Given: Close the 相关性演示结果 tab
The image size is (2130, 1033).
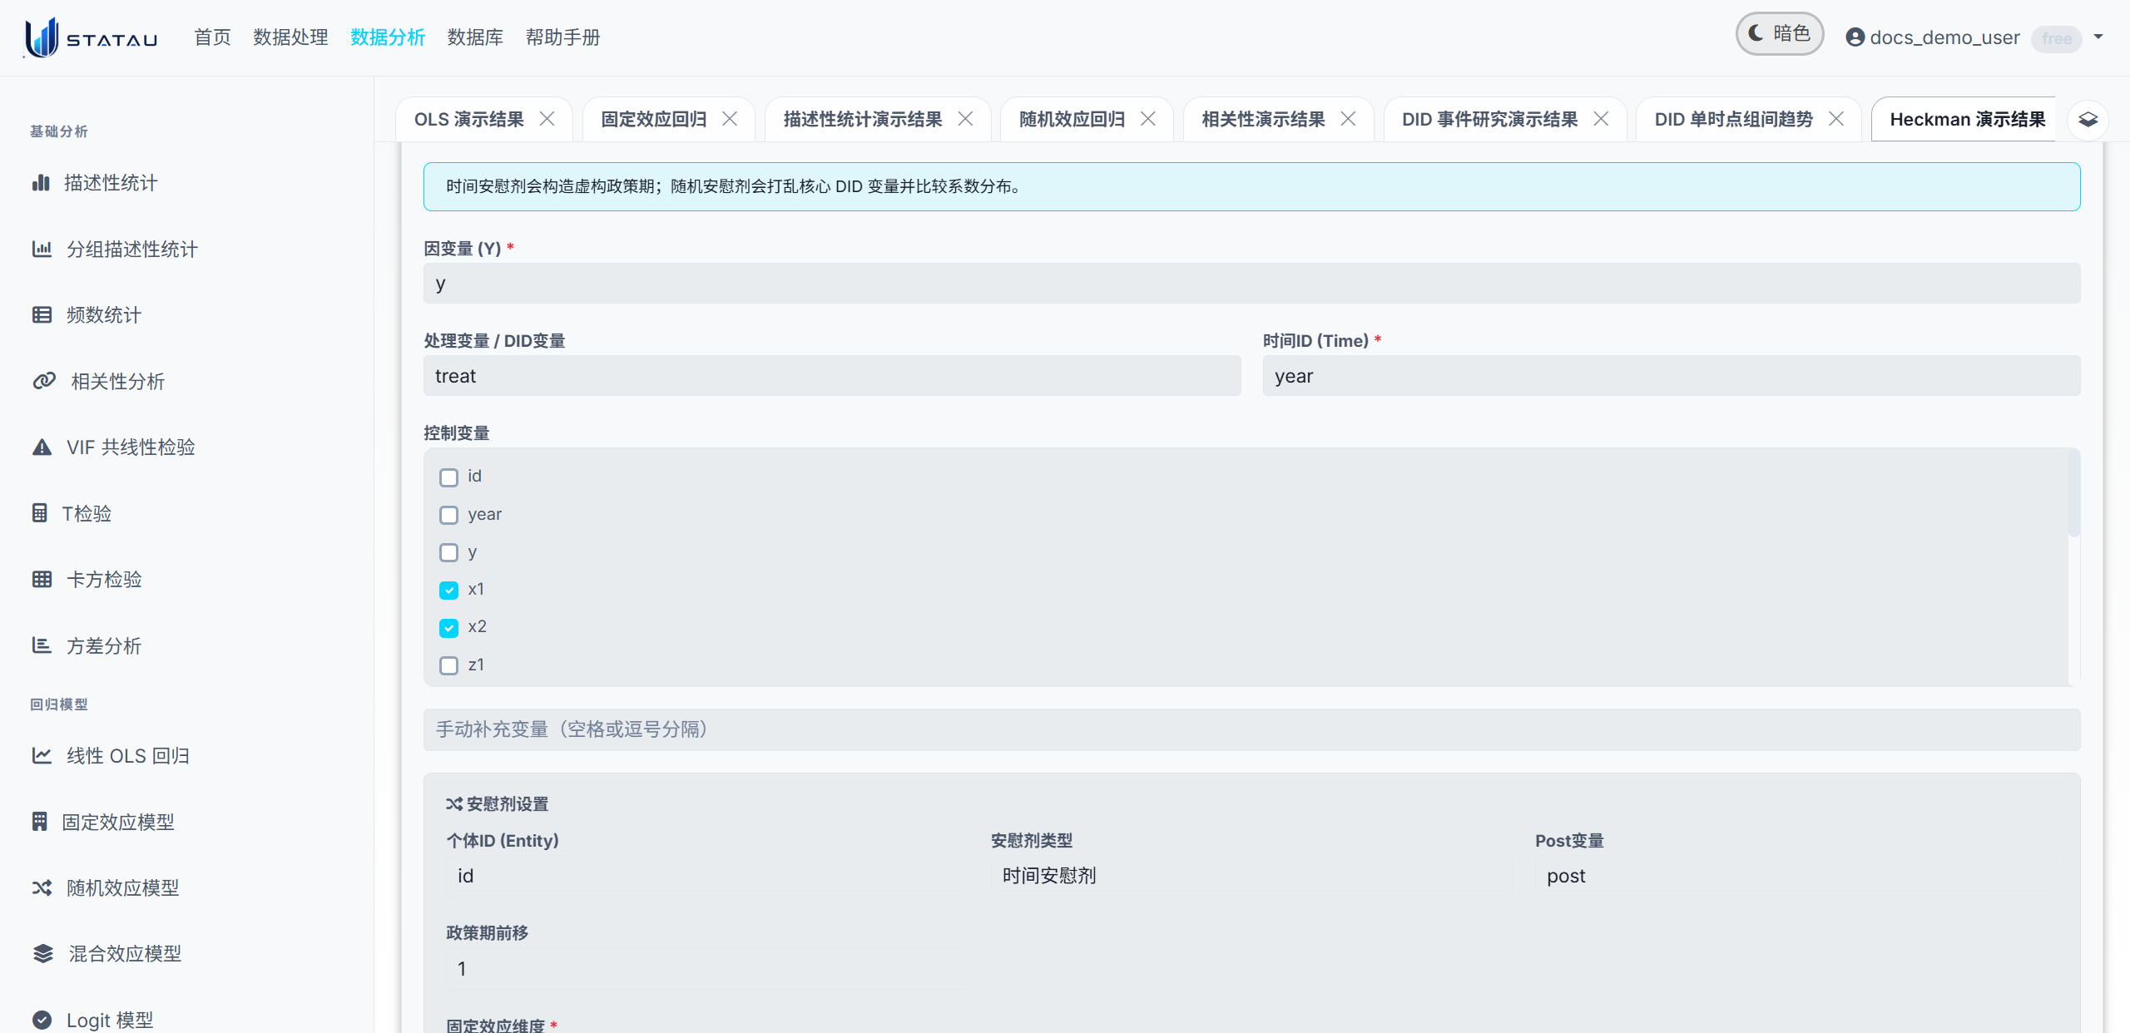Looking at the screenshot, I should pyautogui.click(x=1348, y=119).
